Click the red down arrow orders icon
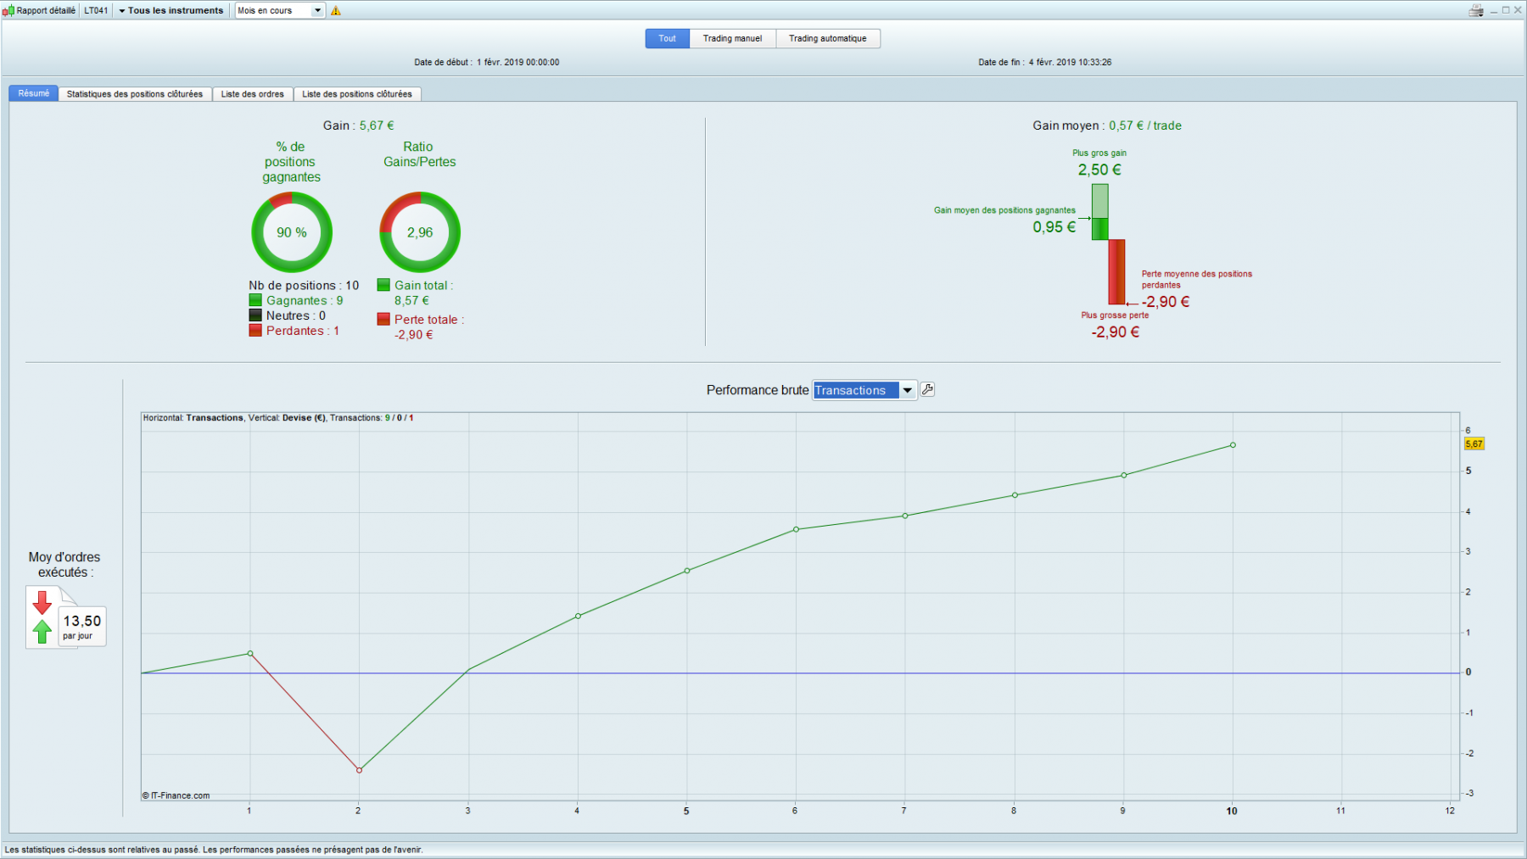Viewport: 1527px width, 859px height. click(x=42, y=603)
